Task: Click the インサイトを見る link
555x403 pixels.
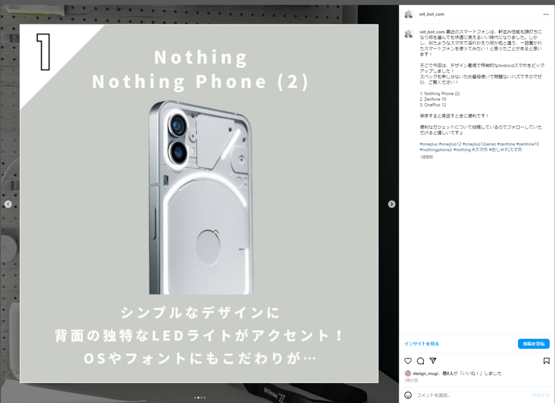Action: tap(422, 344)
